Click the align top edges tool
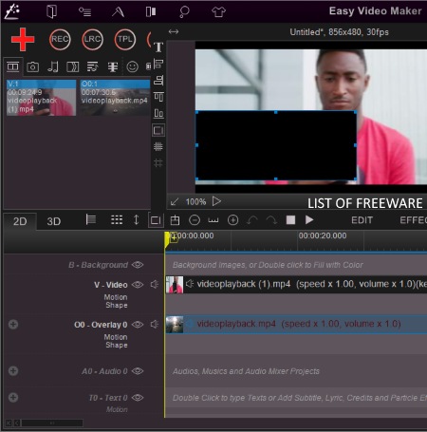 [x=158, y=97]
